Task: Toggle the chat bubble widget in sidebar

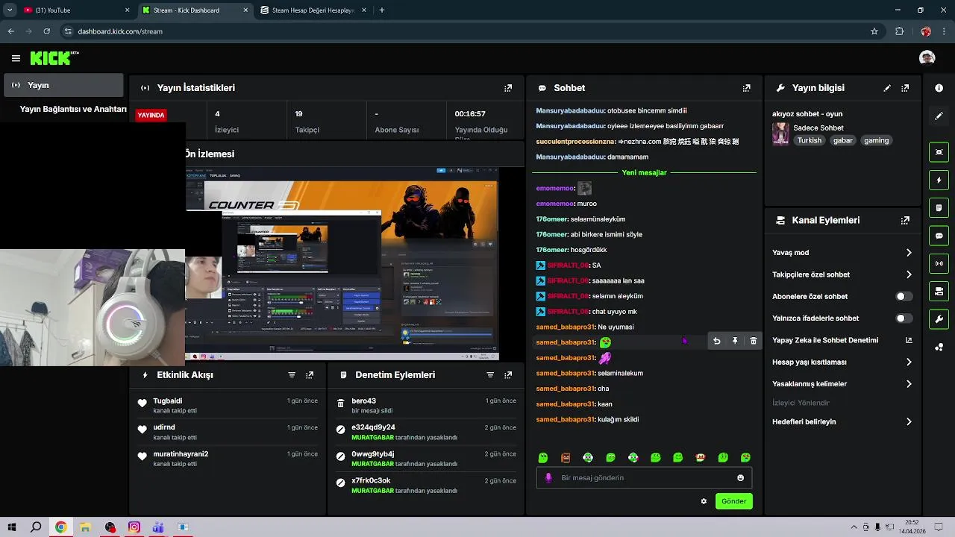Action: [939, 236]
